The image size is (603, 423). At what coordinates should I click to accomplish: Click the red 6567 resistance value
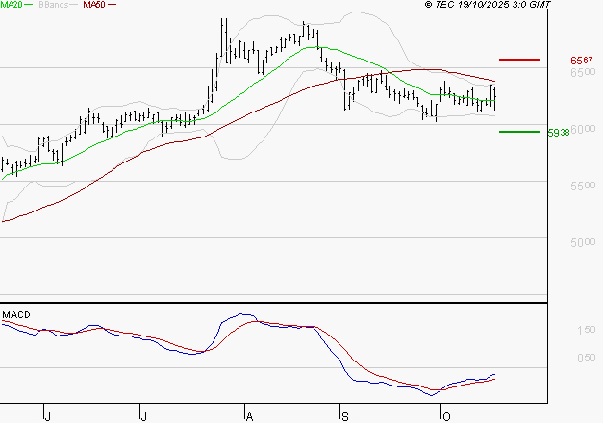point(582,61)
